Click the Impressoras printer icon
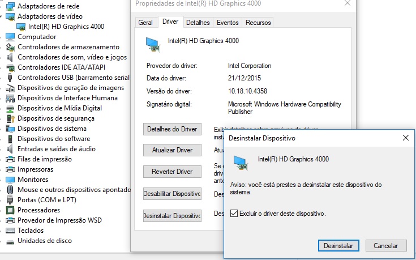416x260 pixels. click(10, 169)
